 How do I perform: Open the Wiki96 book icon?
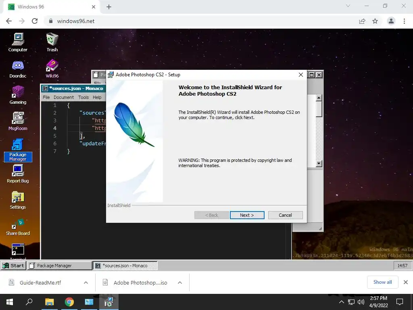tap(52, 69)
